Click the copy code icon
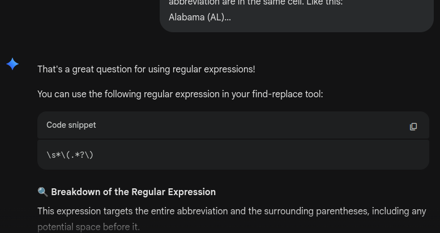The width and height of the screenshot is (440, 233). (x=413, y=126)
